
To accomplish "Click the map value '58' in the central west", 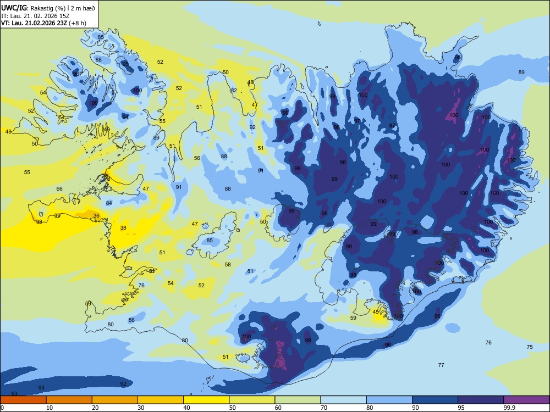I will (x=228, y=265).
